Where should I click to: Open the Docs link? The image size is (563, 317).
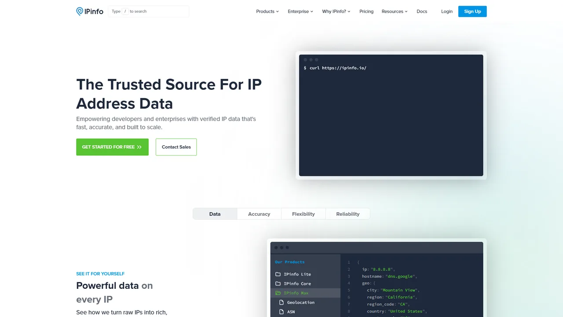(422, 11)
